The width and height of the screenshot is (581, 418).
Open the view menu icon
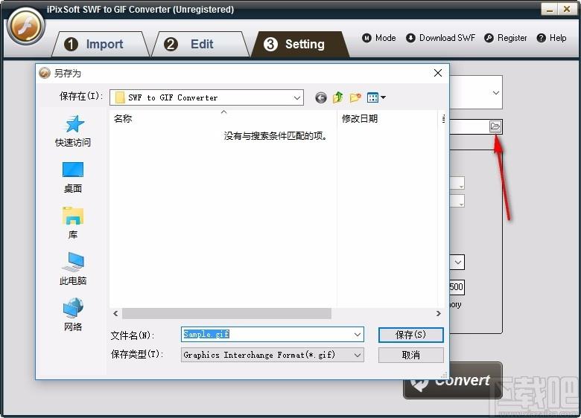375,97
